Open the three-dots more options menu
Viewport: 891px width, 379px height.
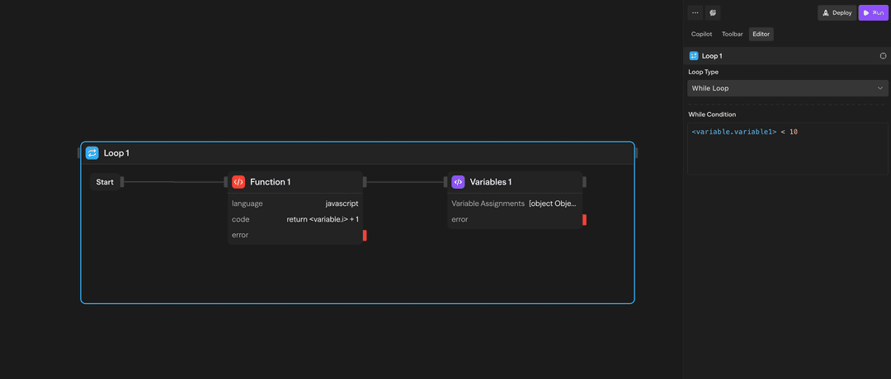[x=695, y=12]
